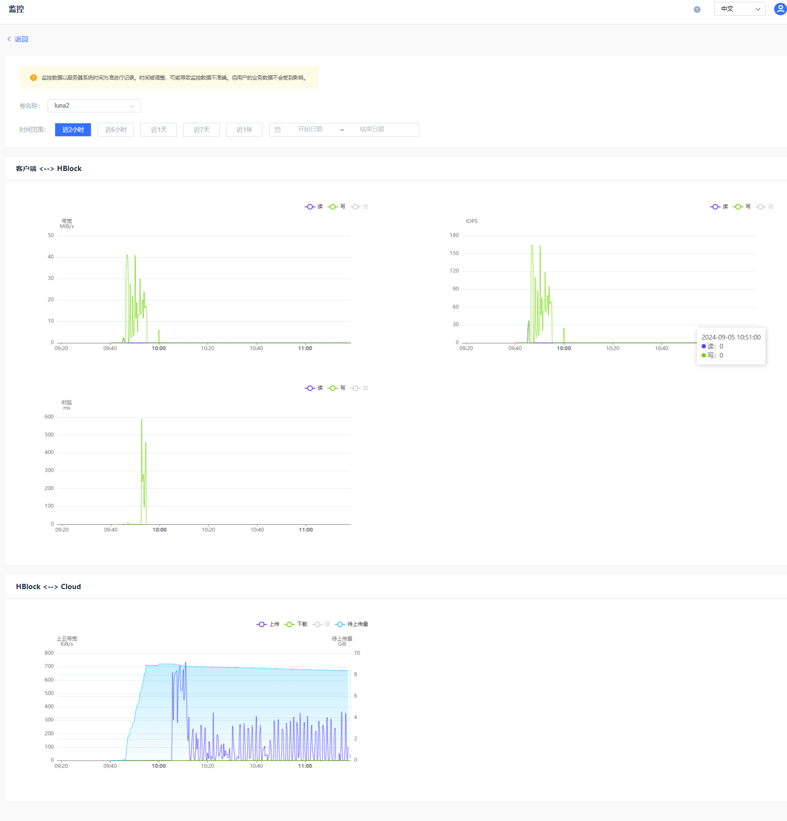The height and width of the screenshot is (821, 787).
Task: Click the 卷名称 label
Action: [x=30, y=106]
